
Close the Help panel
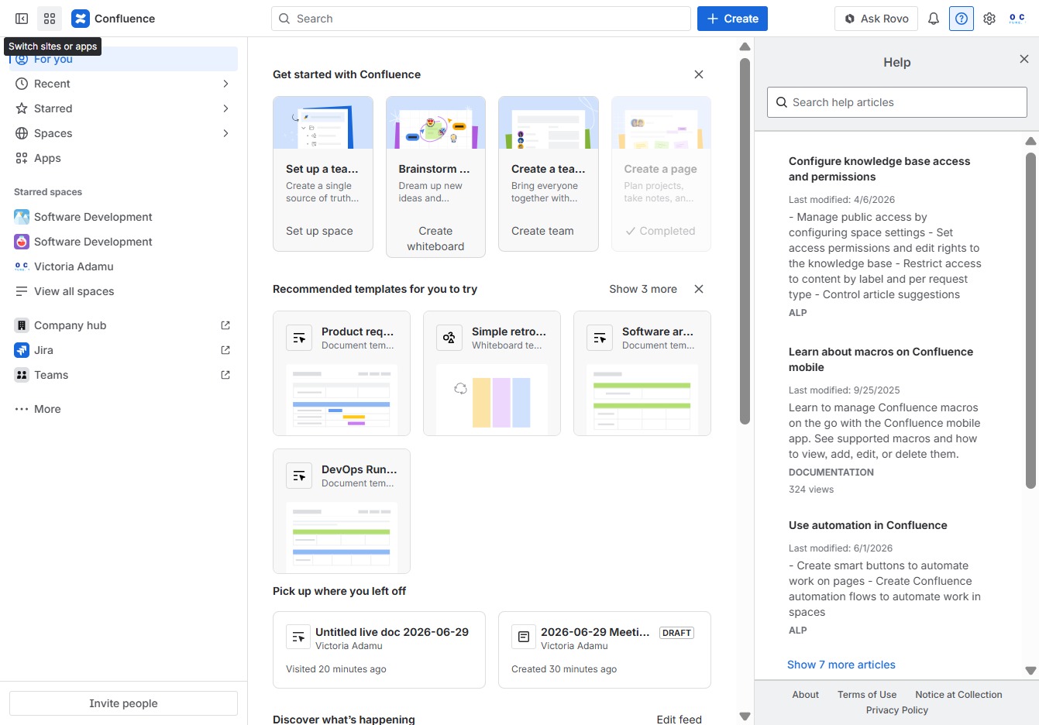click(x=1024, y=59)
